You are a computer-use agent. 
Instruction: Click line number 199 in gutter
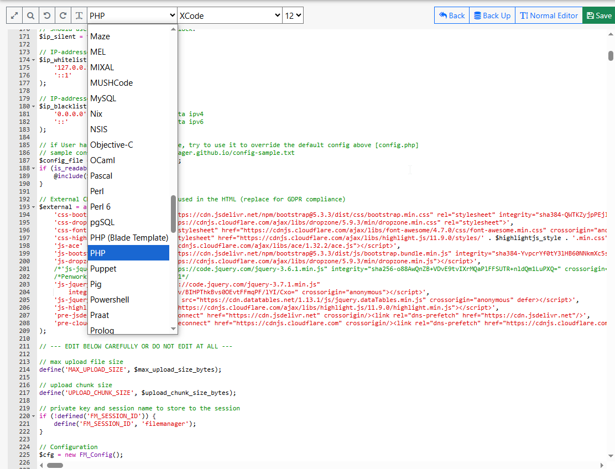(24, 253)
